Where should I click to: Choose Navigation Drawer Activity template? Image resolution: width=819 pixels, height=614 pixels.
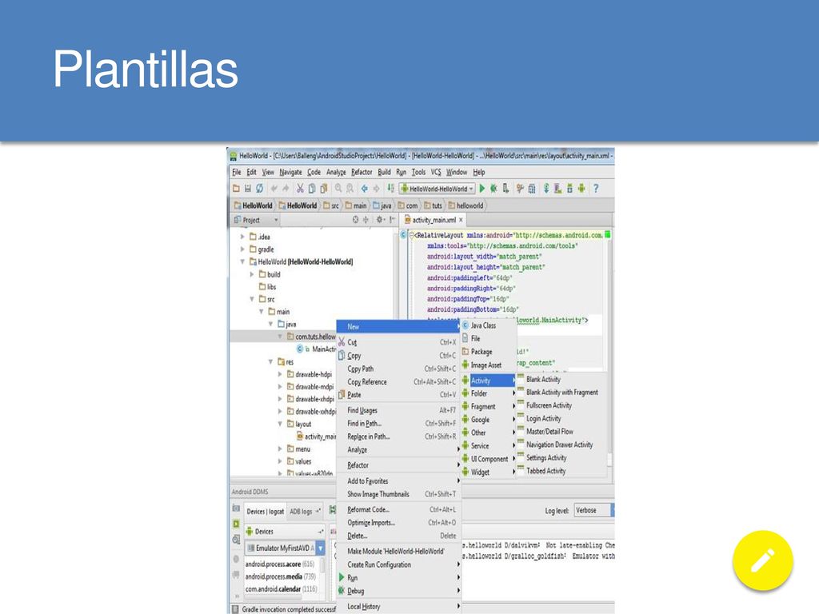pos(561,445)
